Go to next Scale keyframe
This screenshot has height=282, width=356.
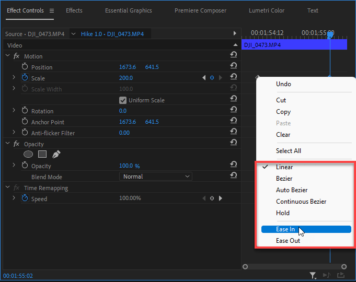click(220, 78)
